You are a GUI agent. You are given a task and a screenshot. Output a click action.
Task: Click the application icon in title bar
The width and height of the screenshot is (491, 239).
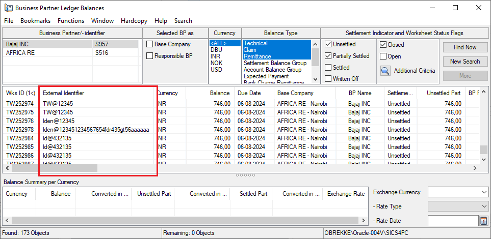(x=8, y=8)
